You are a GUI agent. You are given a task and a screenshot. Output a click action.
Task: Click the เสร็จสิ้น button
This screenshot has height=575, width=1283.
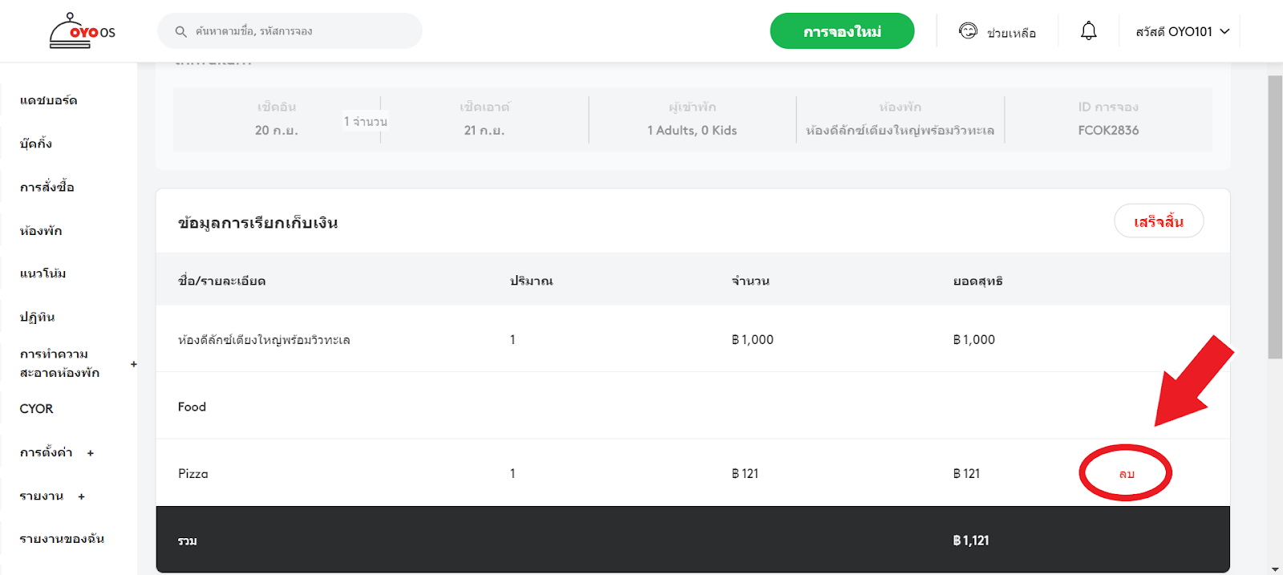coord(1159,221)
